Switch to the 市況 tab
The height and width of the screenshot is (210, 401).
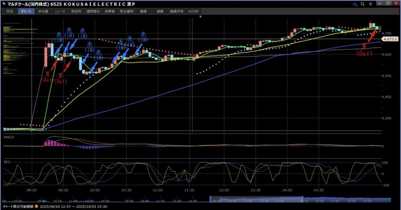coord(10,11)
